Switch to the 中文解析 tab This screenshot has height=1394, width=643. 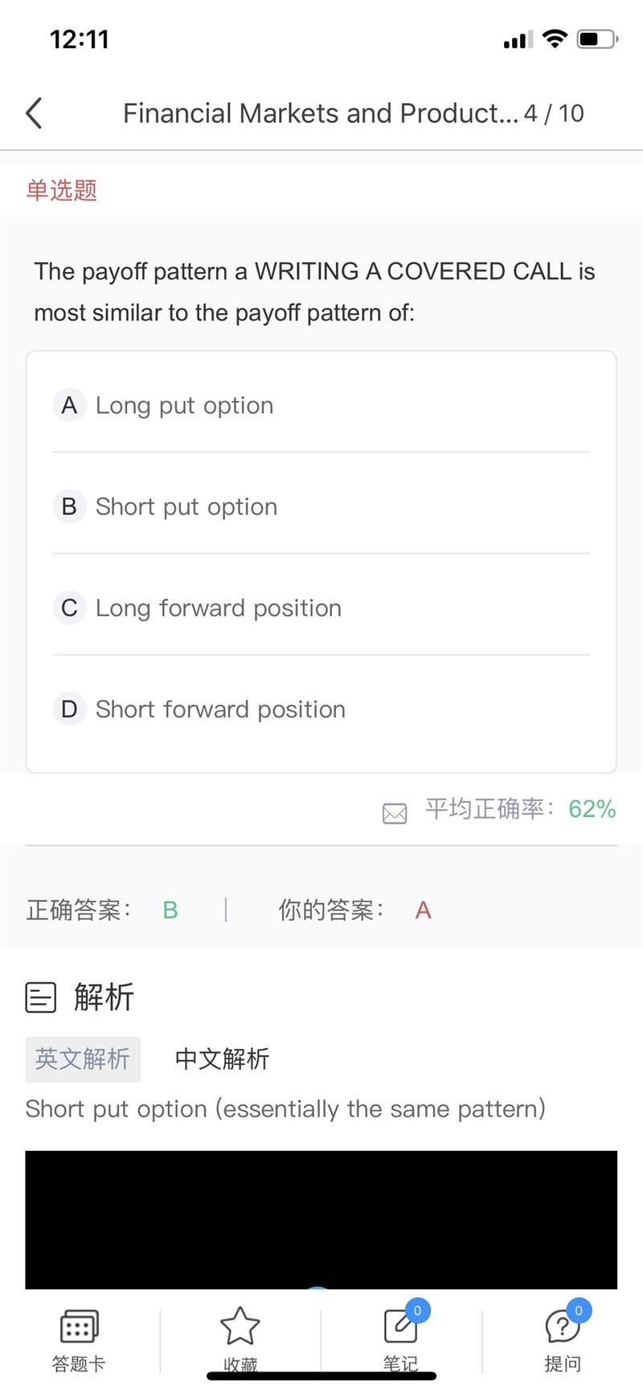(222, 1059)
